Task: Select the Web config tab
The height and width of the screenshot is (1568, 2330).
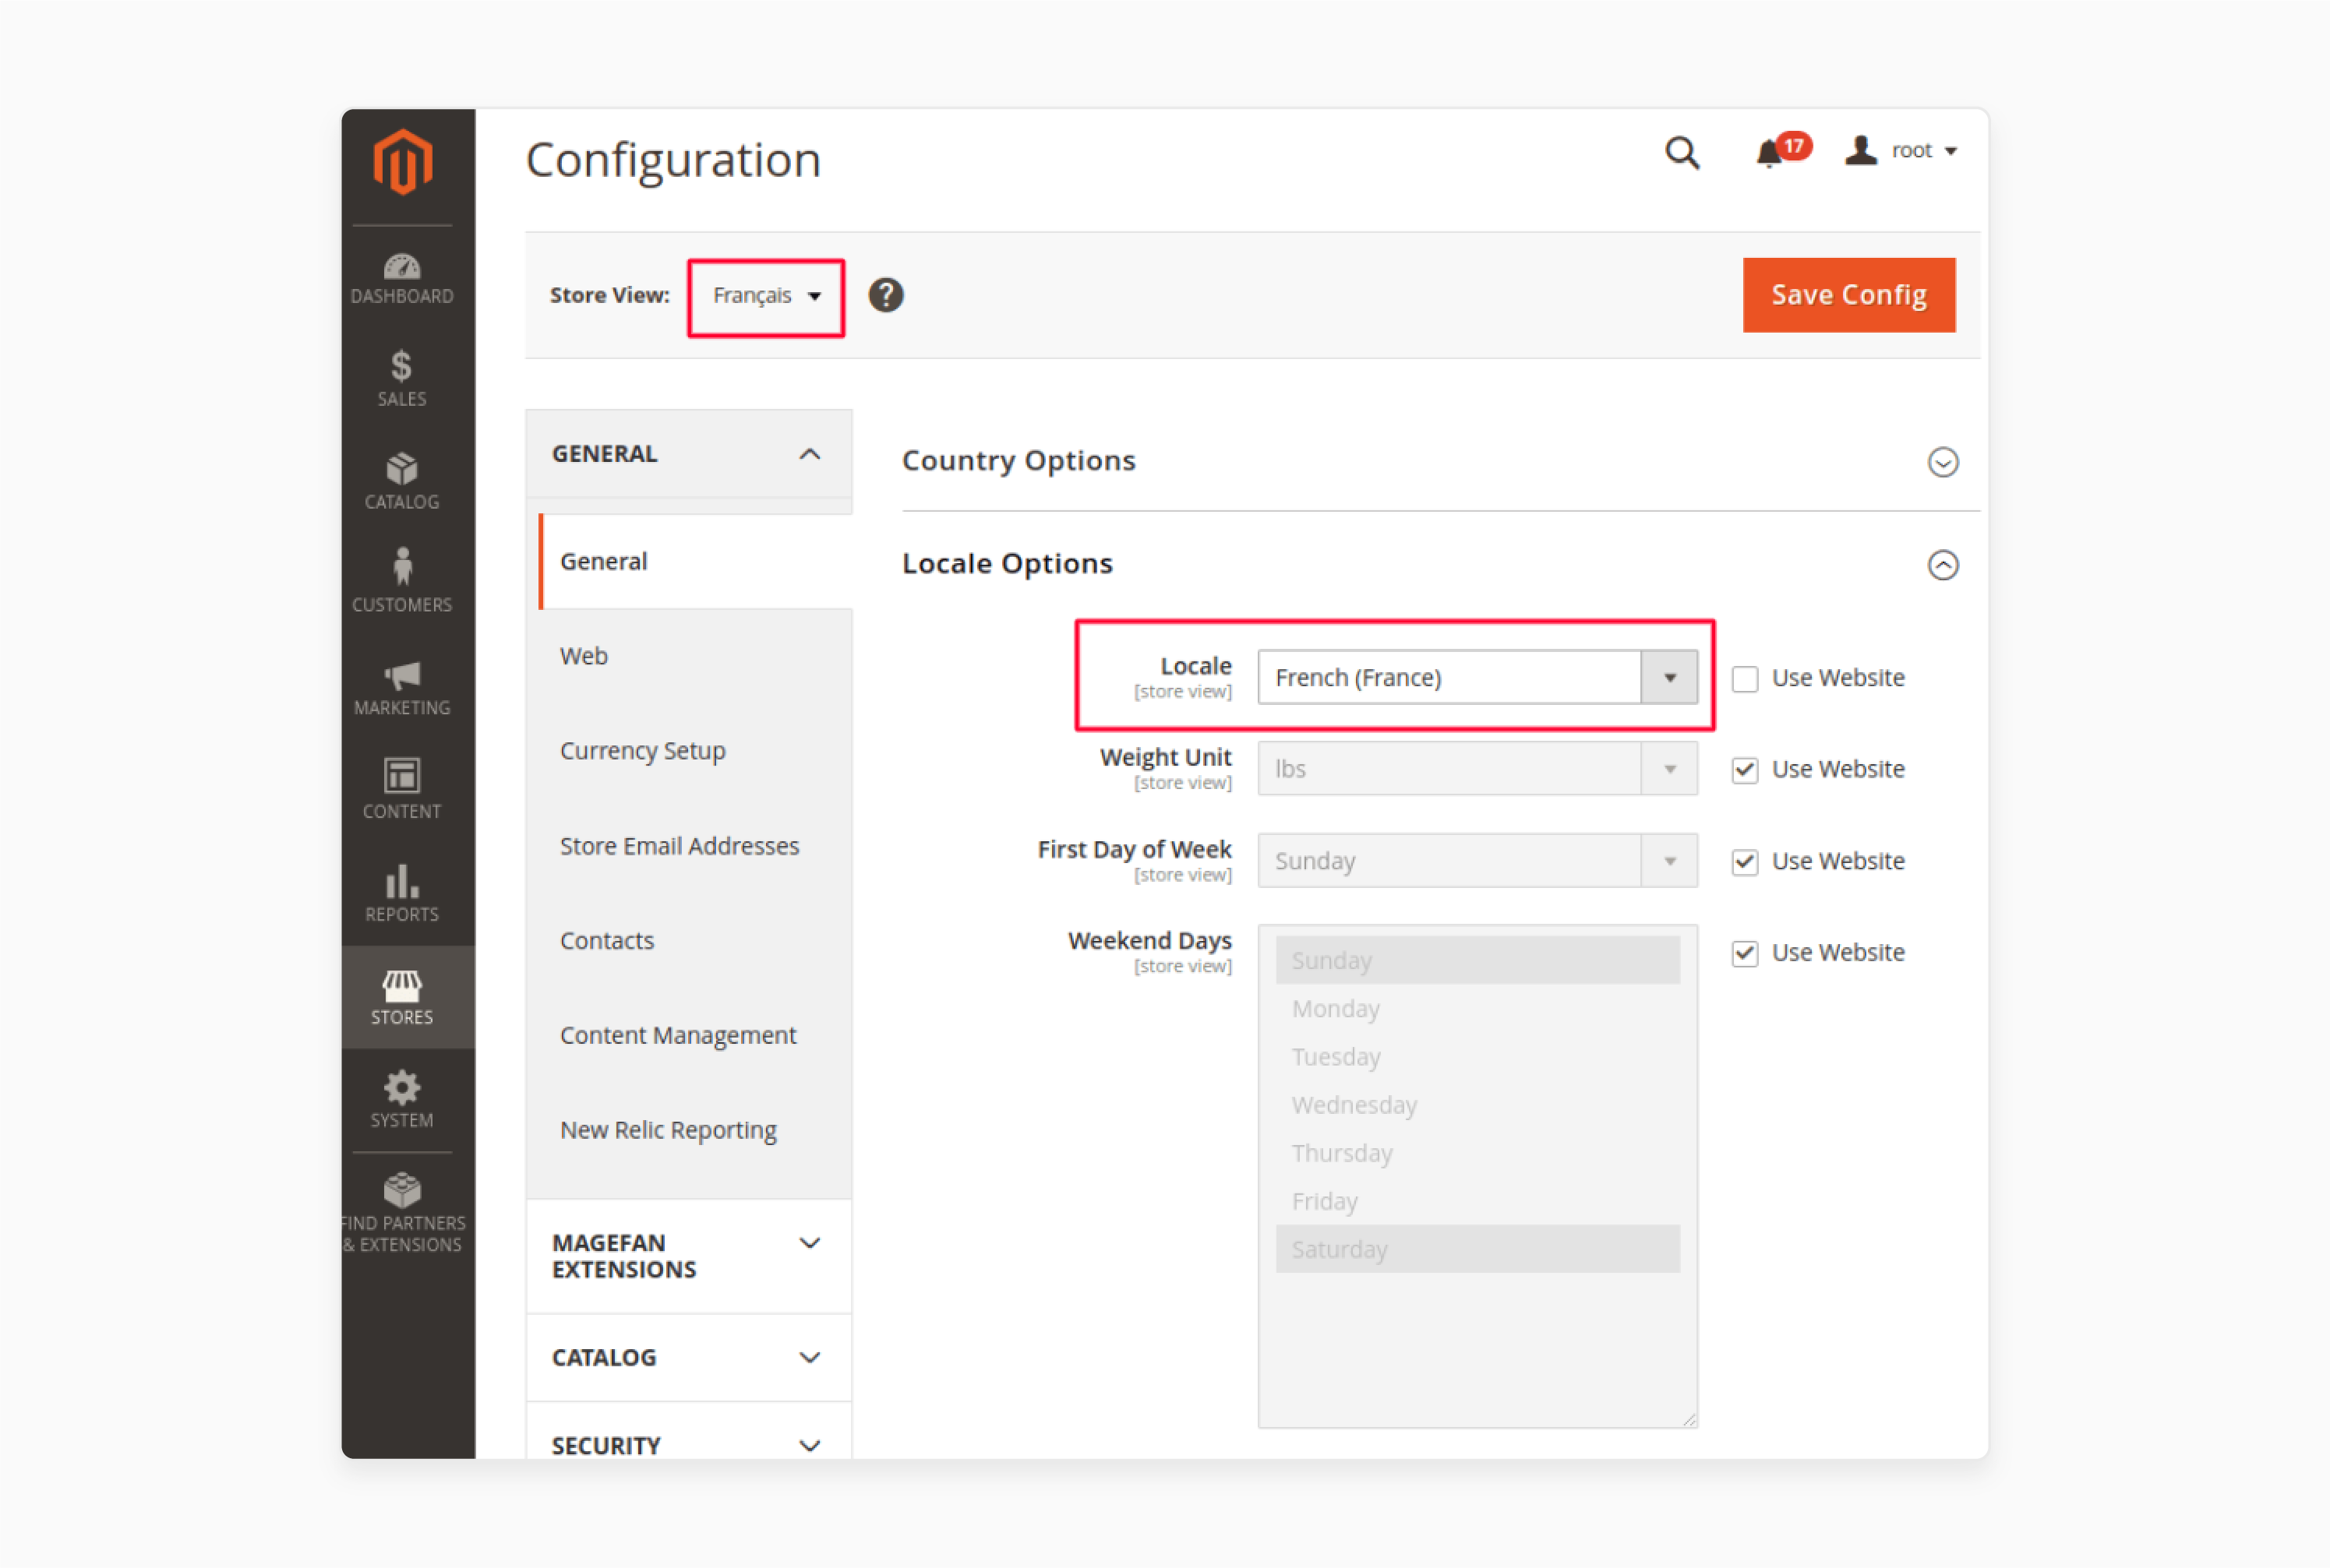Action: pos(695,656)
